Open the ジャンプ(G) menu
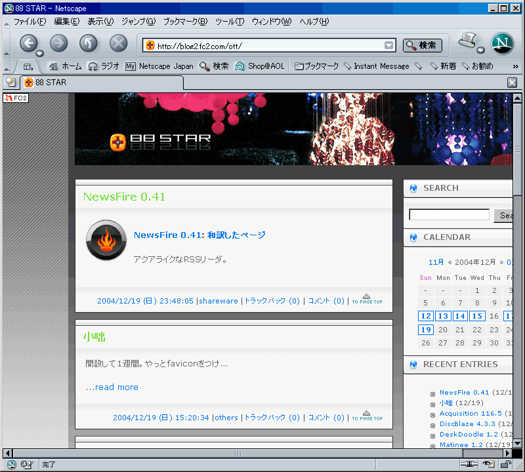525x472 pixels. point(138,22)
